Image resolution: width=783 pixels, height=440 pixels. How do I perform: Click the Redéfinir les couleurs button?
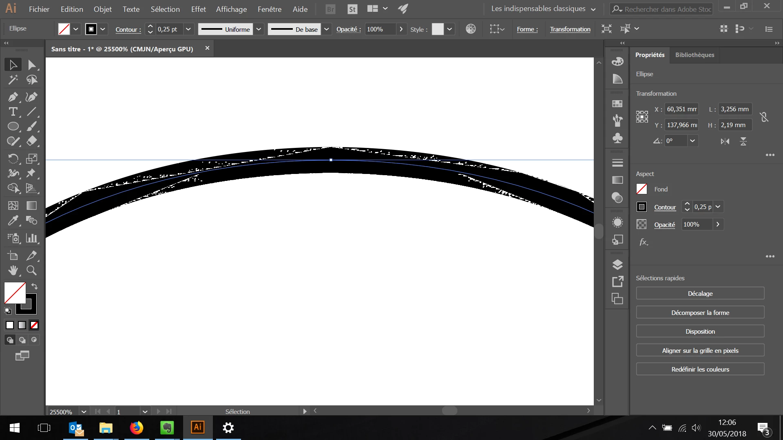tap(700, 369)
